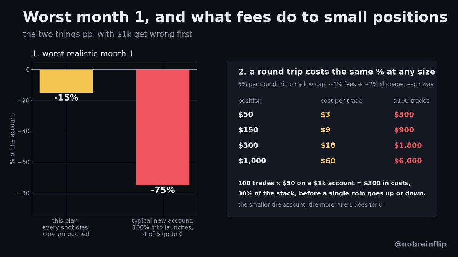Select the $1,000 position row label
Screen dimensions: 458x257
click(x=252, y=161)
